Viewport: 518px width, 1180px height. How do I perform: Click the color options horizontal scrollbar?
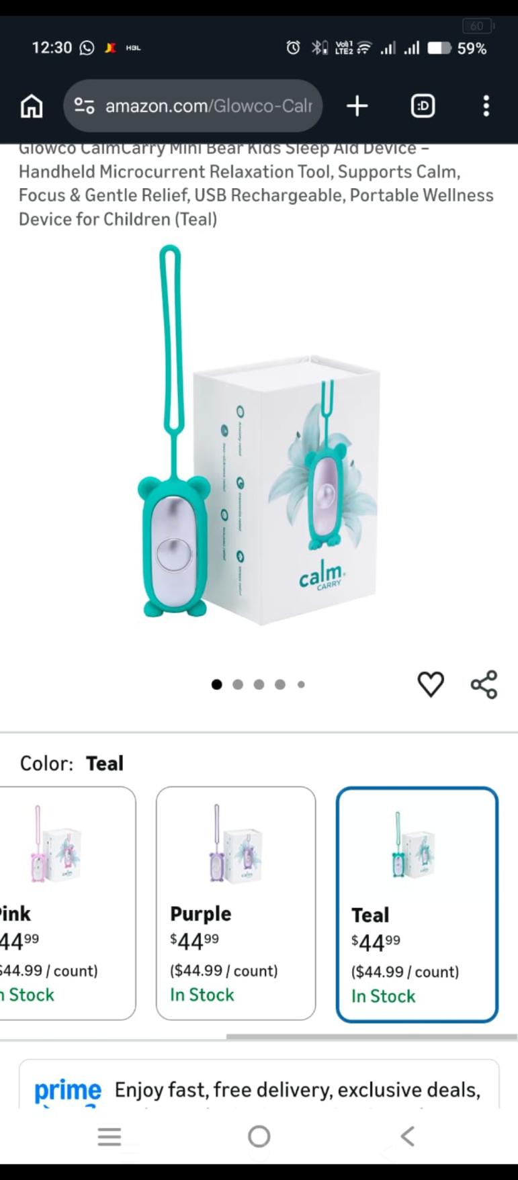click(x=372, y=1037)
